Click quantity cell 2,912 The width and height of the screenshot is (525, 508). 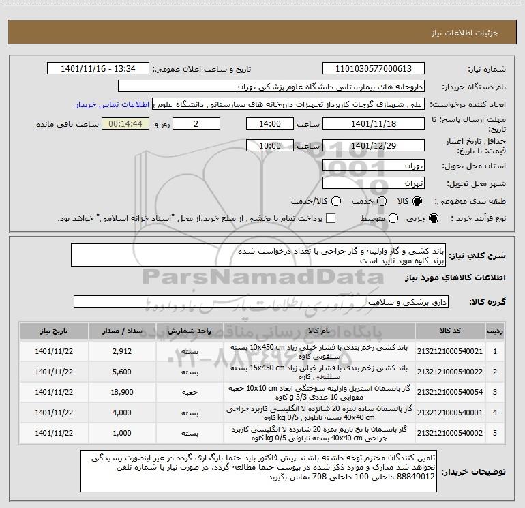pos(122,351)
